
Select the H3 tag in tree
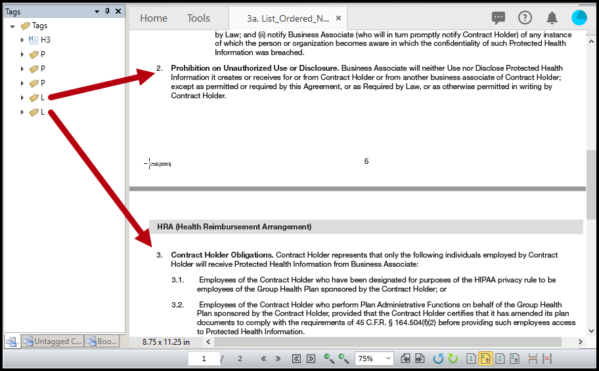point(39,39)
